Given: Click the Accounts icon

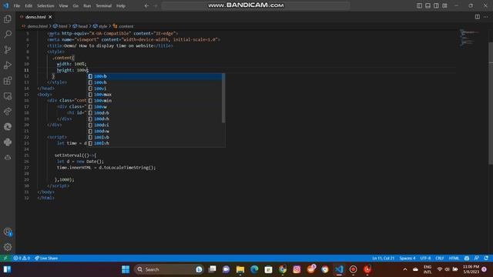Looking at the screenshot, I should [x=8, y=232].
